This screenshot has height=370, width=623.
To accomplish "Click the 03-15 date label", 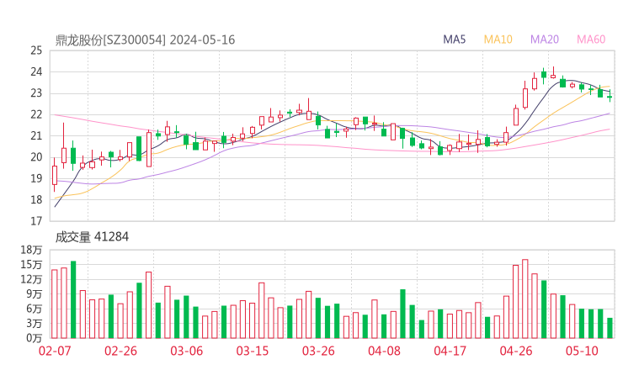I will click(x=253, y=351).
